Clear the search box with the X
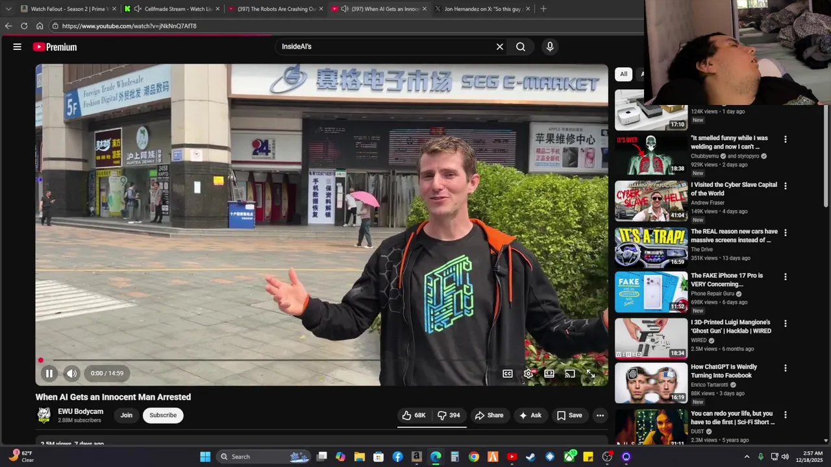 pyautogui.click(x=500, y=47)
